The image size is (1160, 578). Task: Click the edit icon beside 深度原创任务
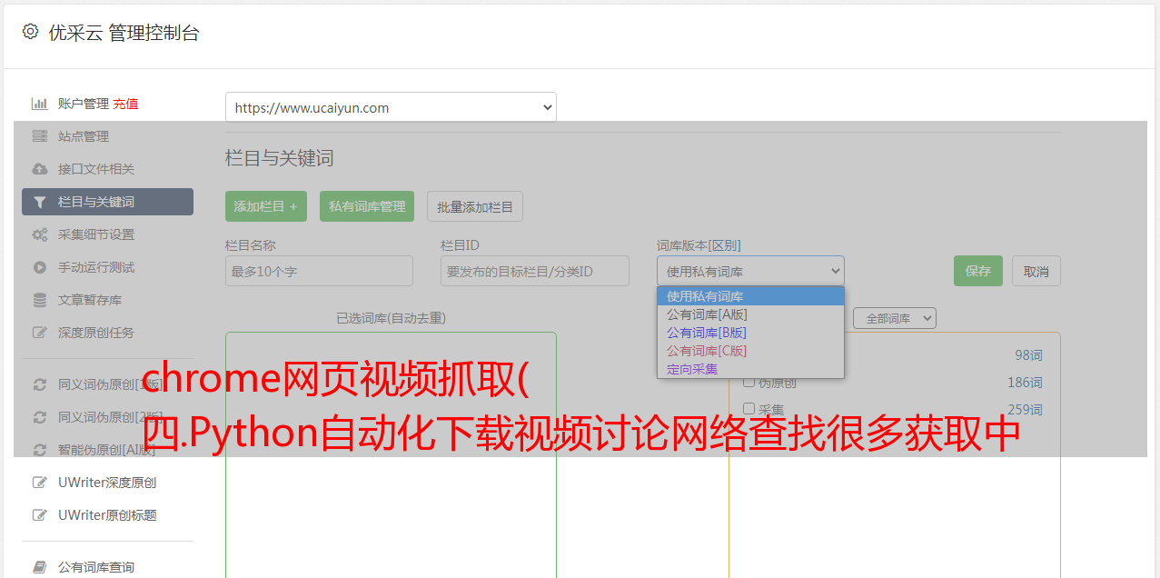coord(39,333)
